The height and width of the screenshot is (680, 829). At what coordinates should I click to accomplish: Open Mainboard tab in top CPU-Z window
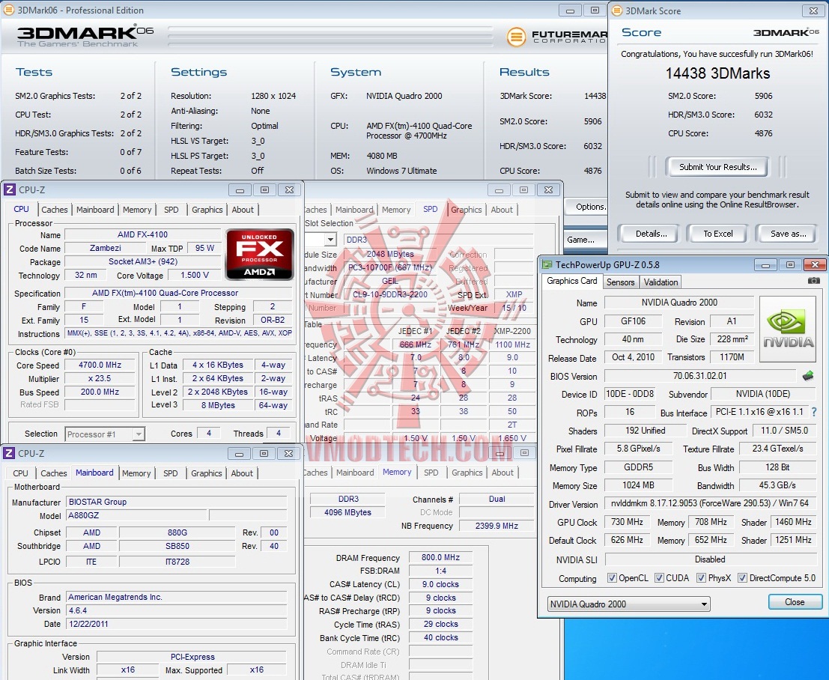tap(95, 210)
